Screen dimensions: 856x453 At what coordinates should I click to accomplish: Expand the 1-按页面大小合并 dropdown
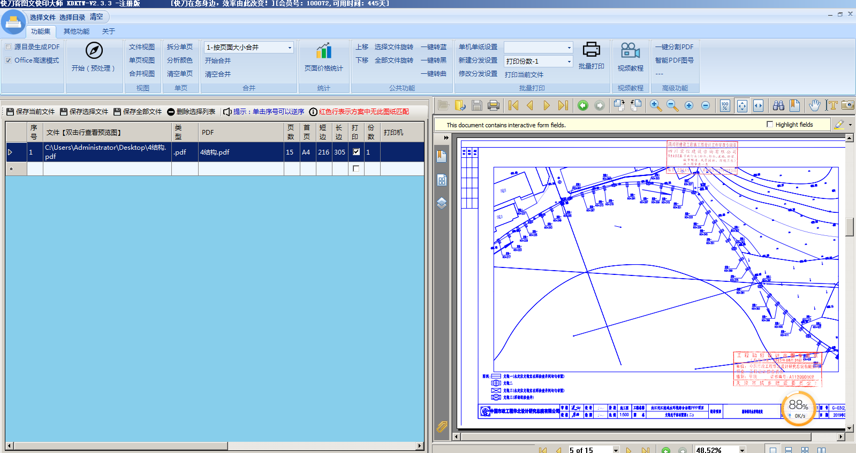[x=290, y=48]
